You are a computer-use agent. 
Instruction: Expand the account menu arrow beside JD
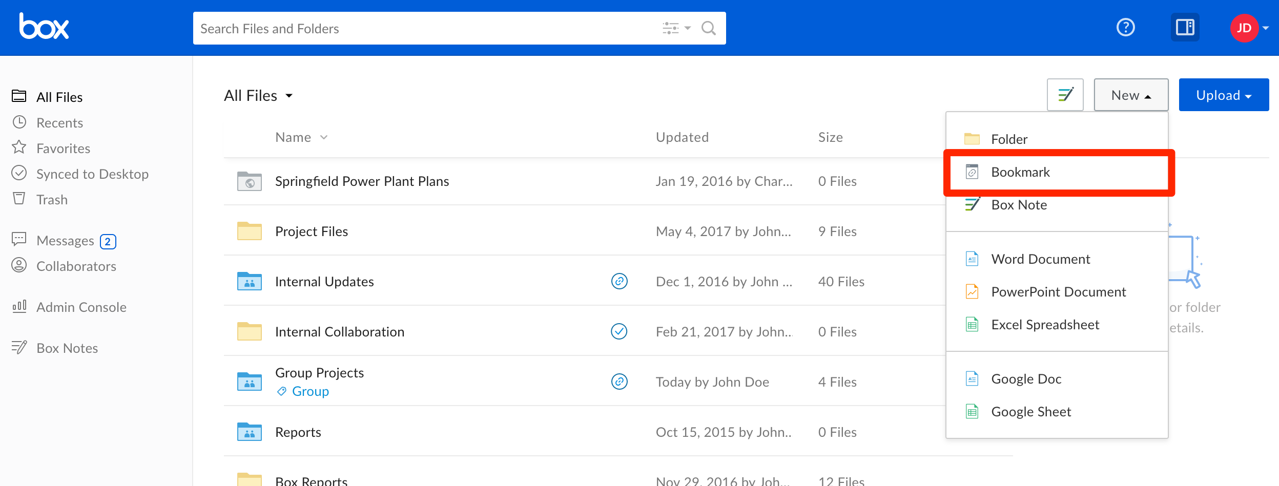(x=1266, y=28)
